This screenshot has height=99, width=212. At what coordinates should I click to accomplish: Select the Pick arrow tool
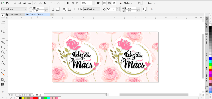3,16
